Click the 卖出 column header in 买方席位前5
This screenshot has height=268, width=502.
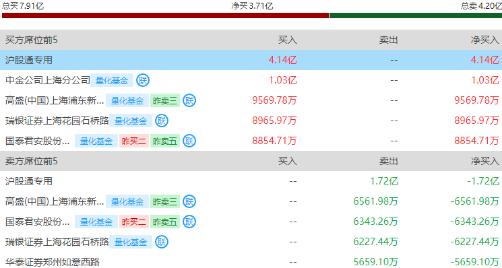[x=388, y=40]
